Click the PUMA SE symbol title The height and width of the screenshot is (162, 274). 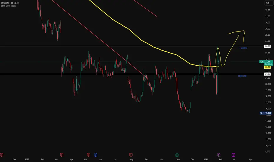[x=10, y=3]
